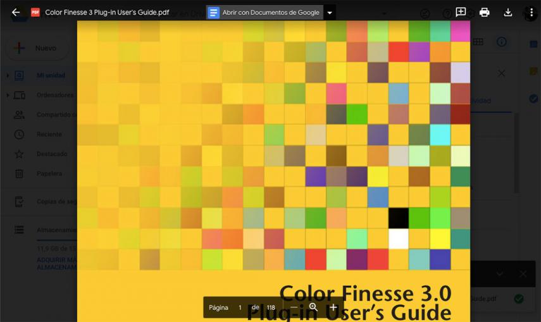This screenshot has height=322, width=541.
Task: Go back with the arrow in PDF viewer
Action: coord(16,13)
